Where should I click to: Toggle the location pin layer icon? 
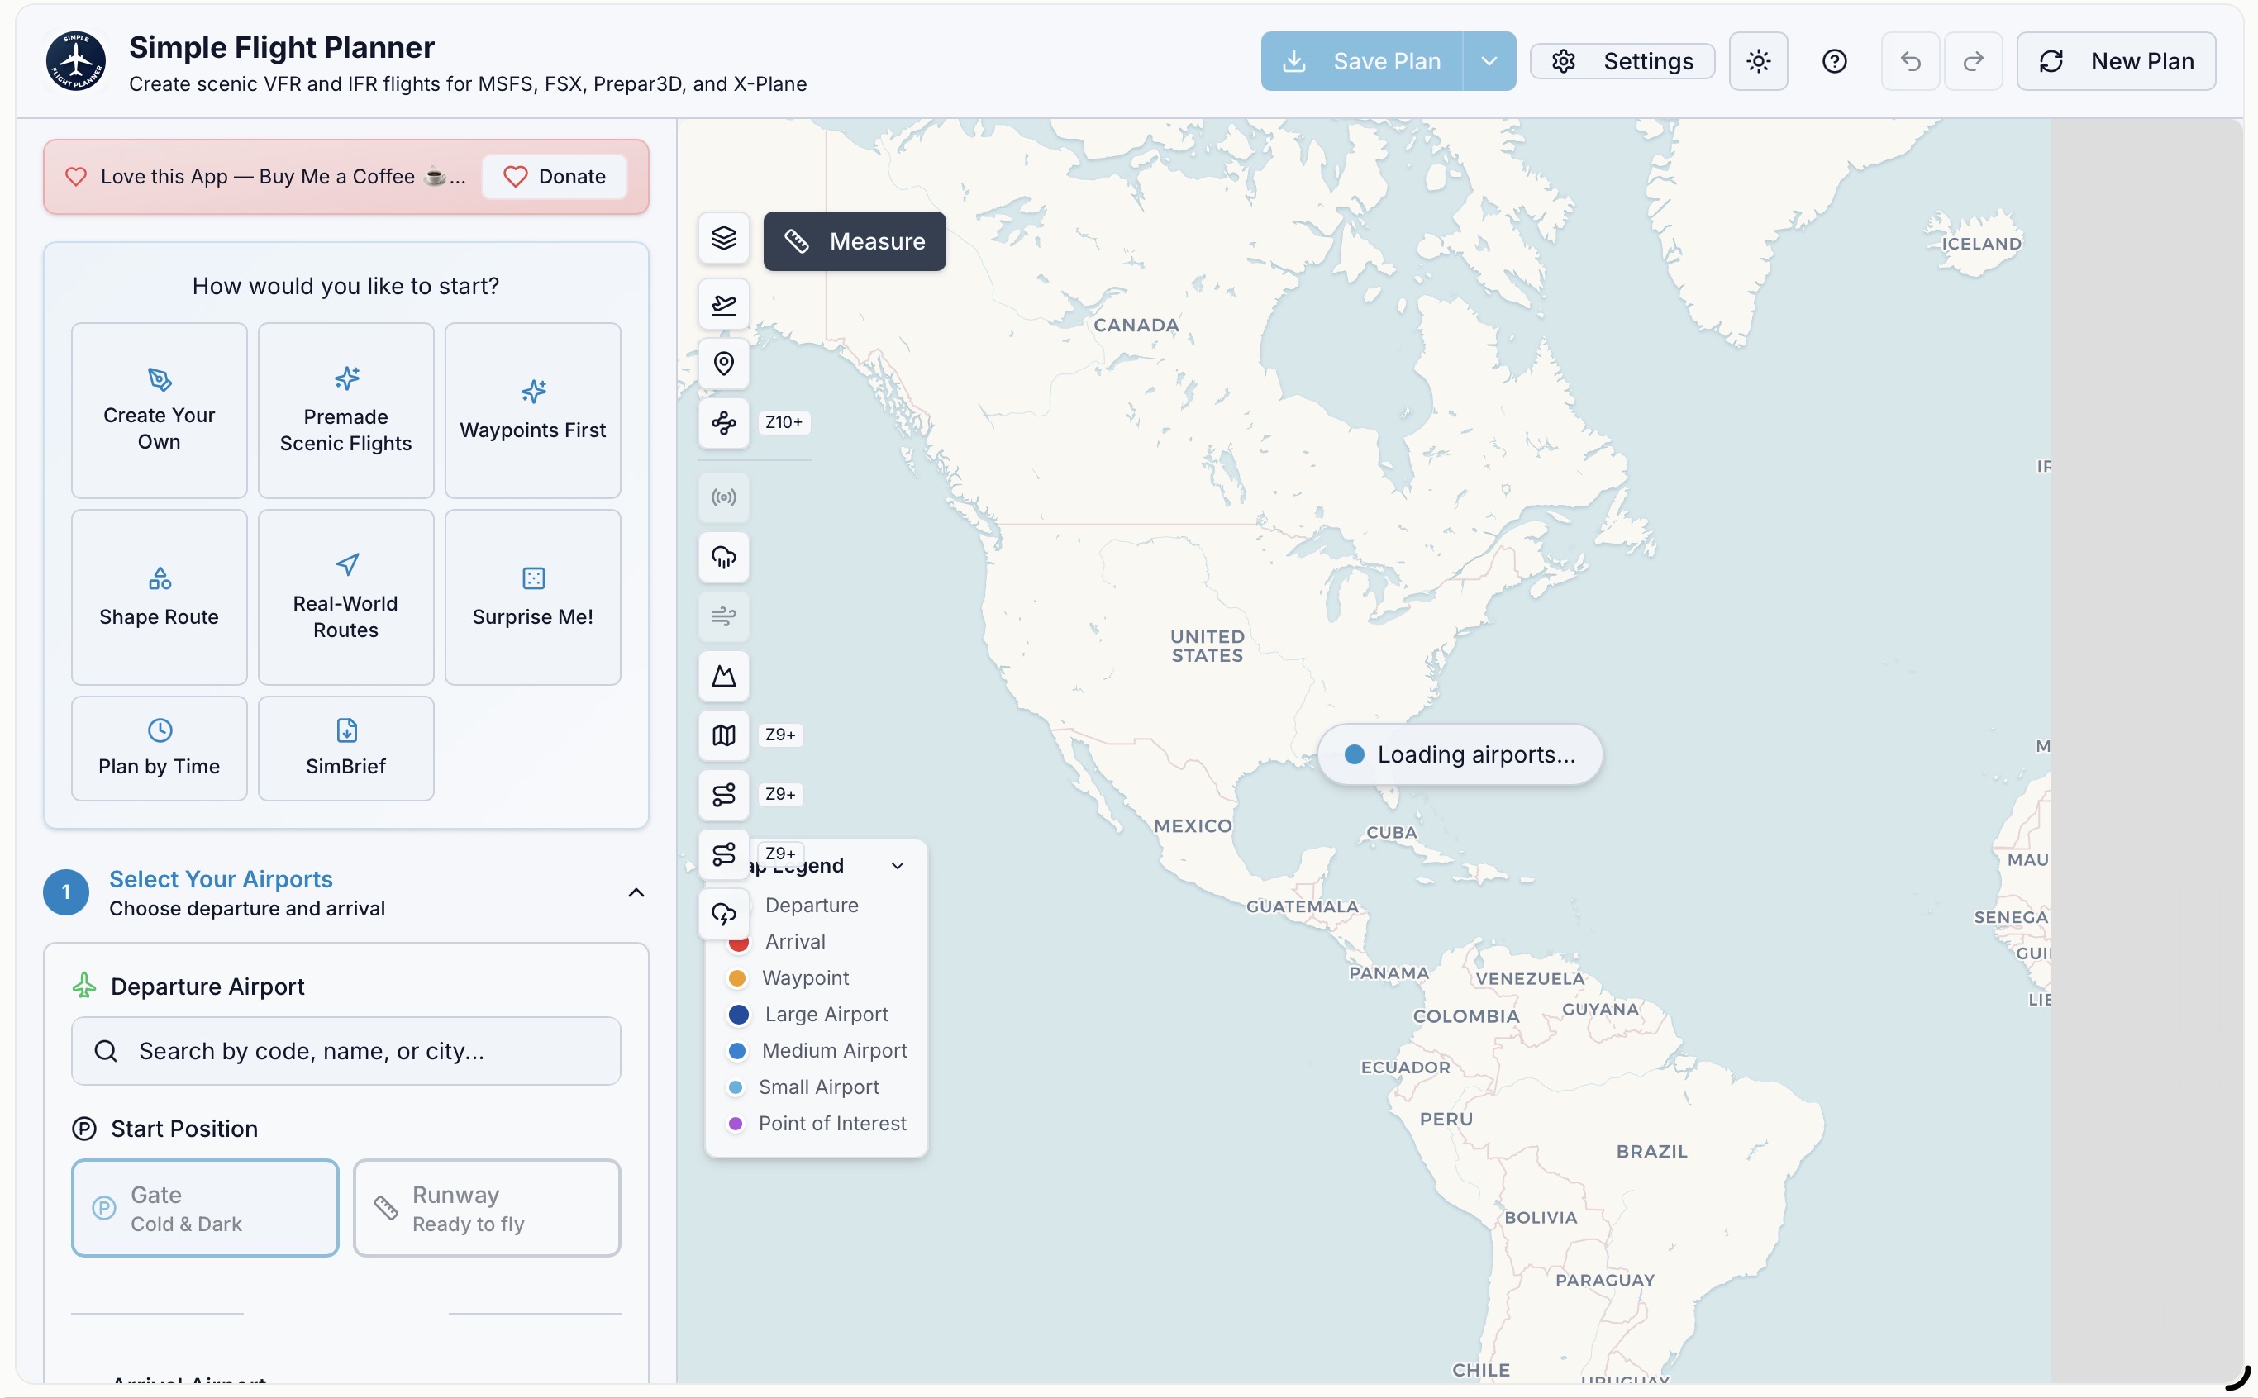(723, 364)
